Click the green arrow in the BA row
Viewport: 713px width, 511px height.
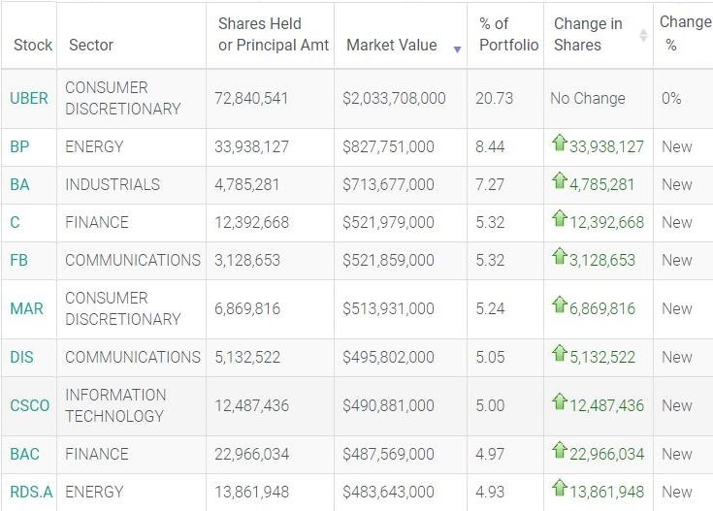pos(559,181)
